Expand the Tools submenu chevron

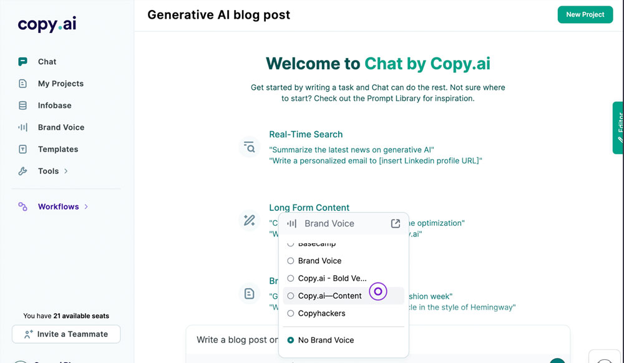coord(66,171)
